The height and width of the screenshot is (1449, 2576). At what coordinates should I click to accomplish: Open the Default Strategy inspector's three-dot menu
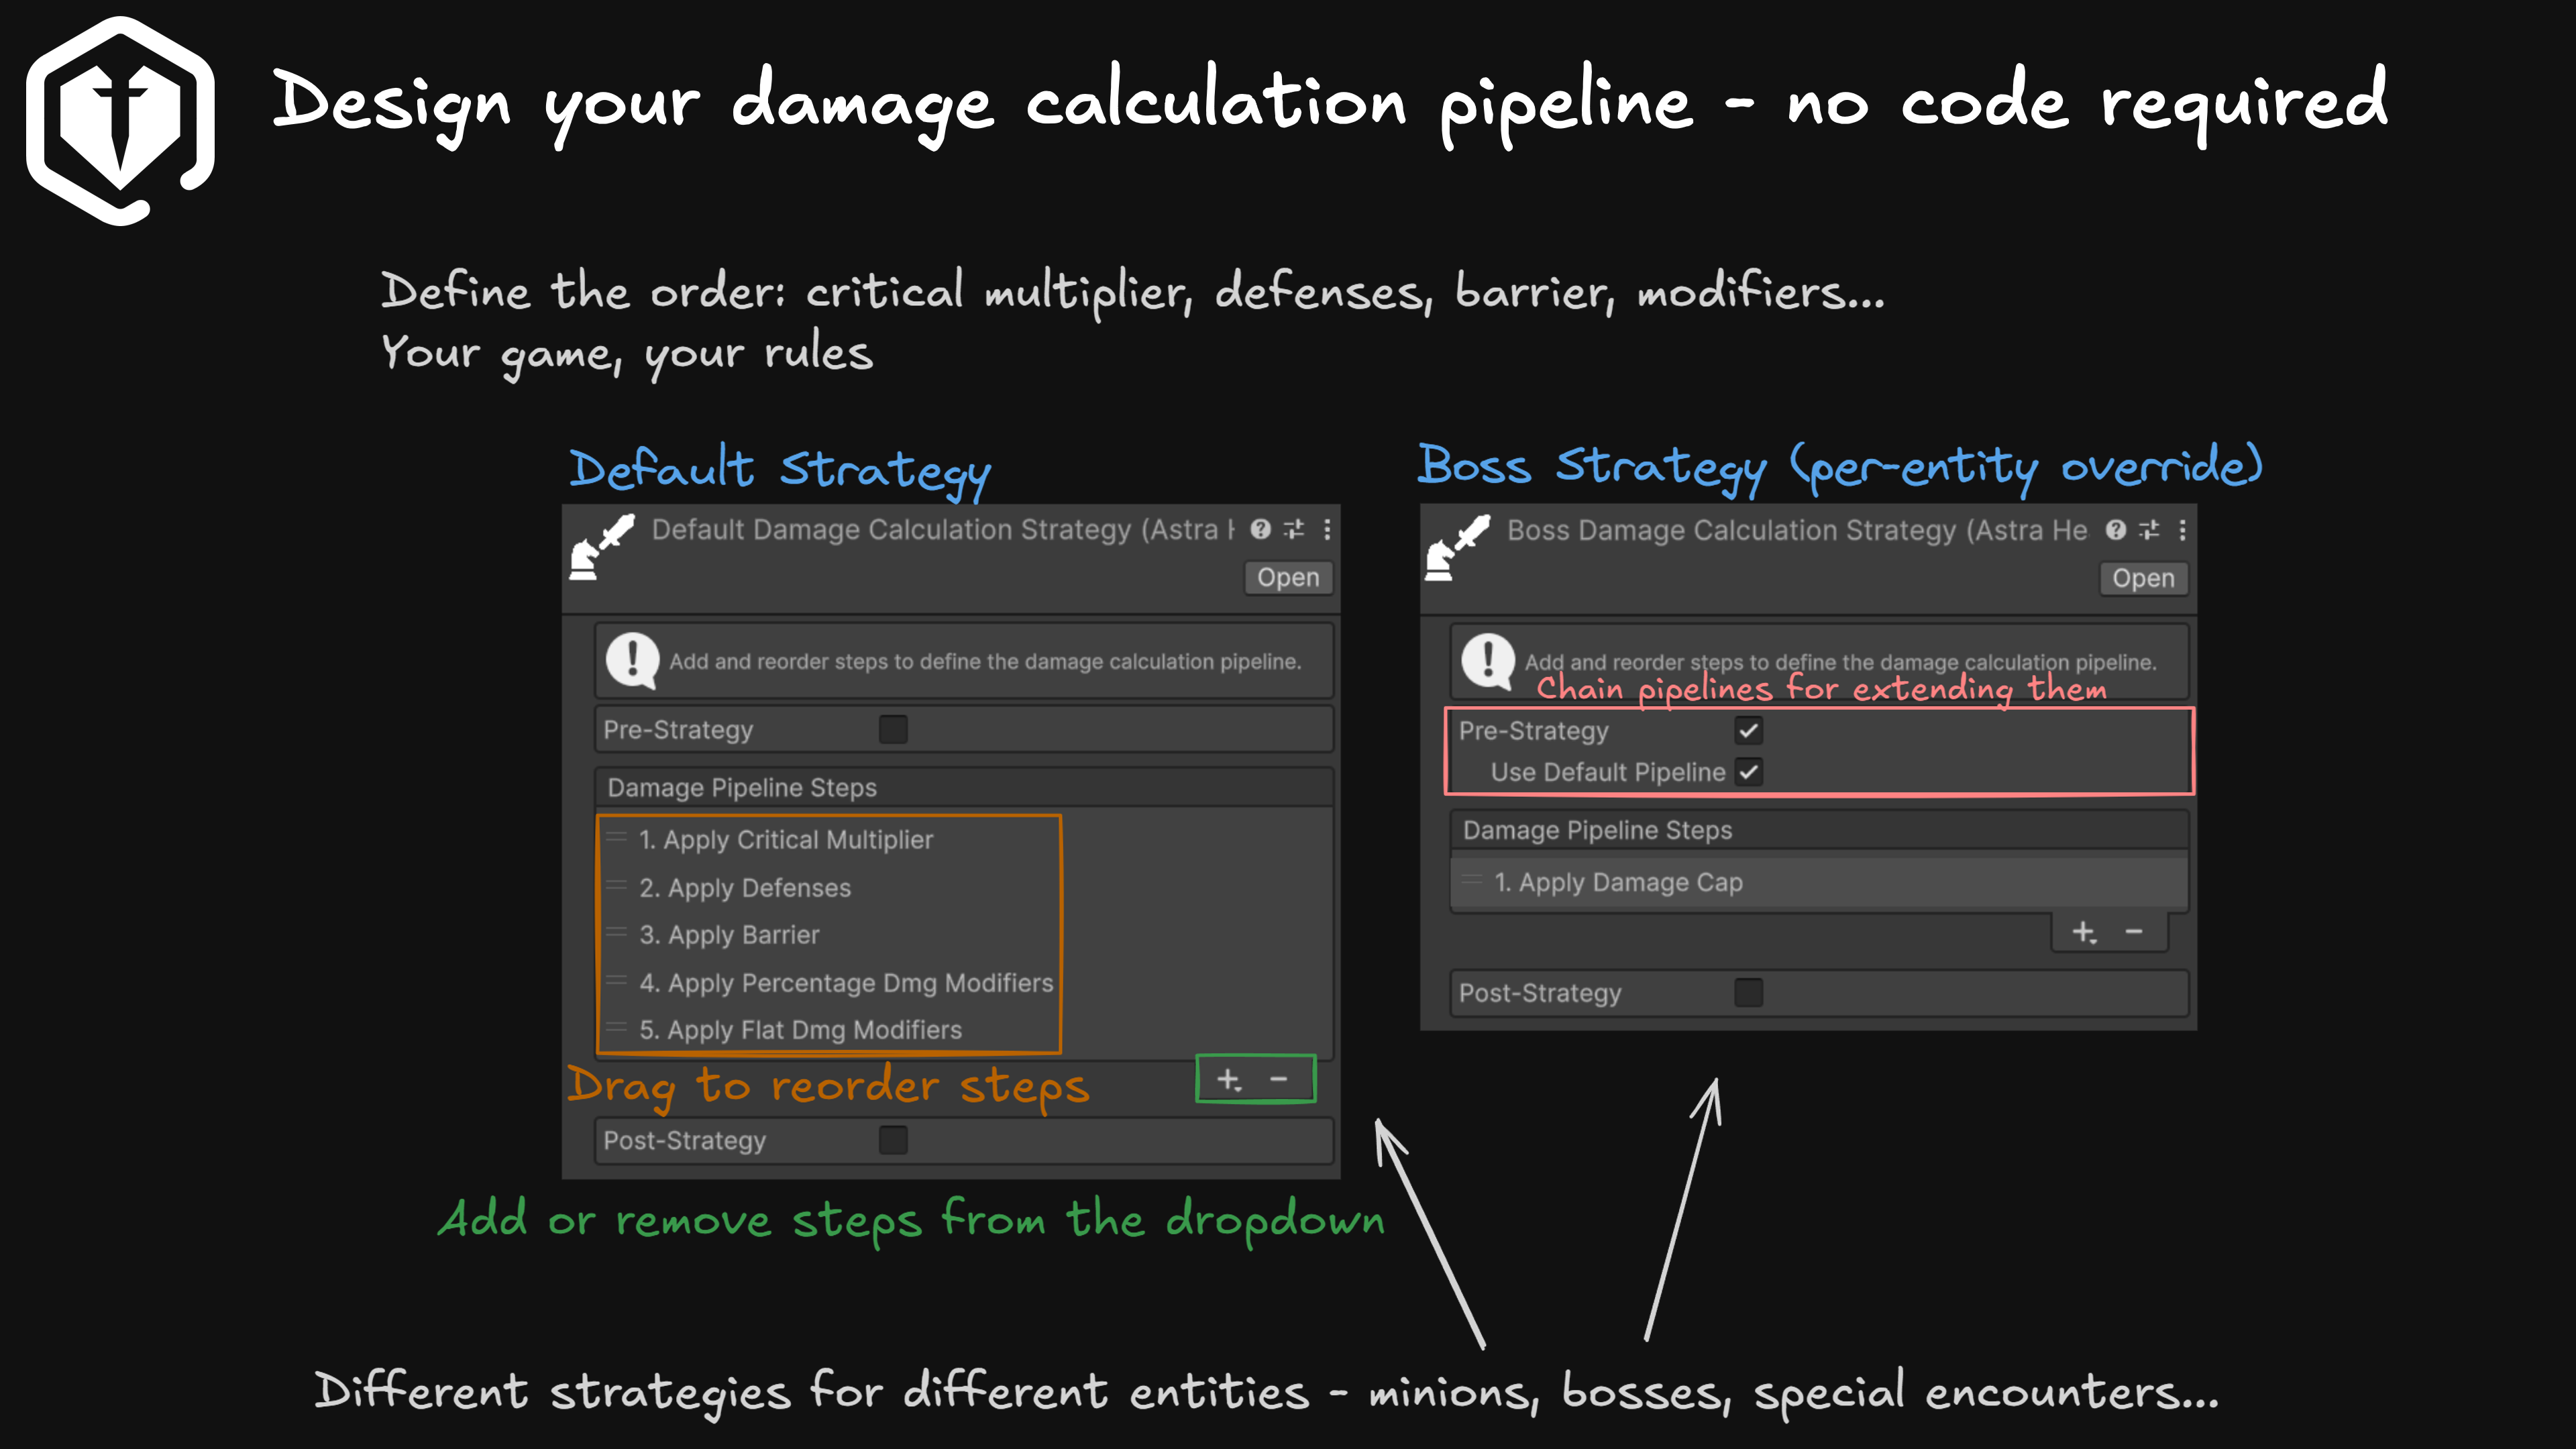(x=1327, y=529)
